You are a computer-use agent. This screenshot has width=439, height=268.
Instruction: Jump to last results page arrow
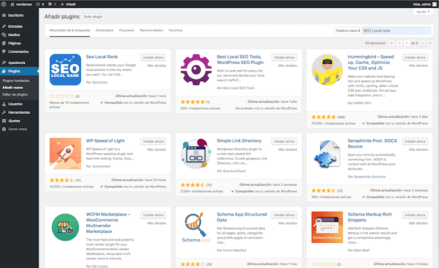430,43
